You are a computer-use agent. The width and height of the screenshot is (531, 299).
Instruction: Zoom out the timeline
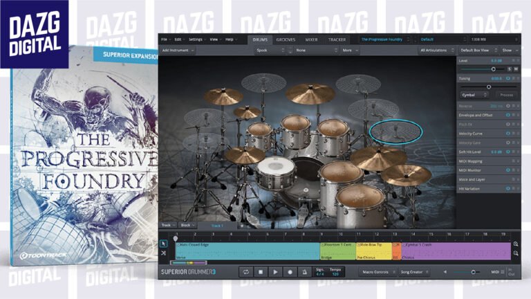click(x=515, y=253)
